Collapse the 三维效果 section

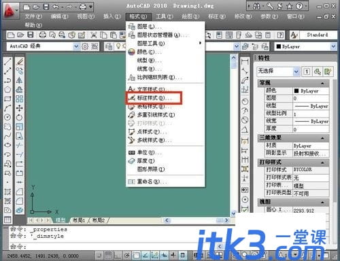tap(322, 138)
